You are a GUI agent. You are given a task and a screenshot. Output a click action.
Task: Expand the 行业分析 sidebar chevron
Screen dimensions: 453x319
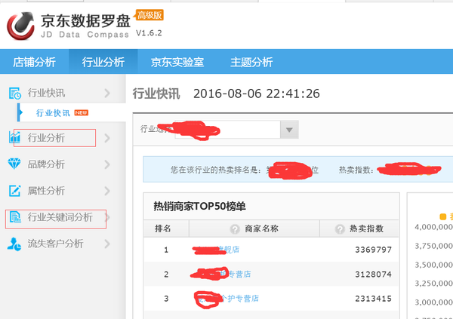tap(107, 138)
